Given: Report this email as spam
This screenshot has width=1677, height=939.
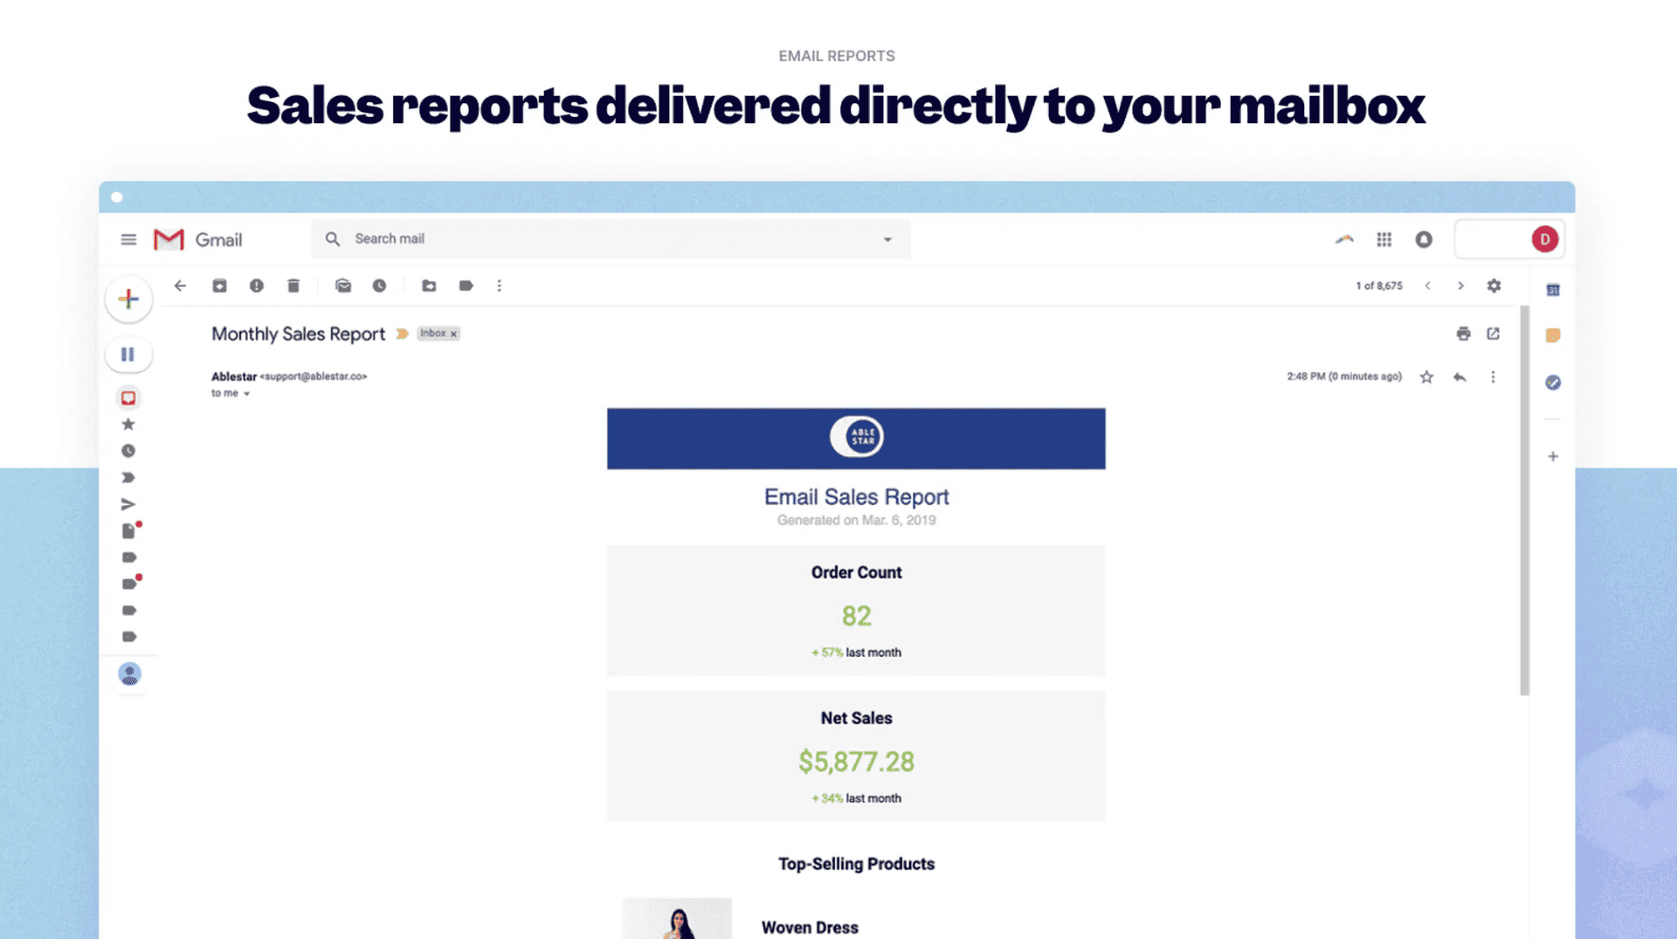Looking at the screenshot, I should 256,286.
